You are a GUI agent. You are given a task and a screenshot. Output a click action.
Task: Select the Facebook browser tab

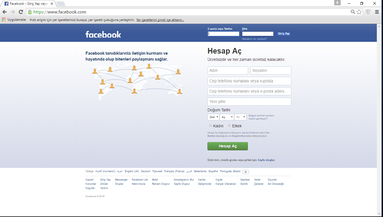(x=28, y=4)
